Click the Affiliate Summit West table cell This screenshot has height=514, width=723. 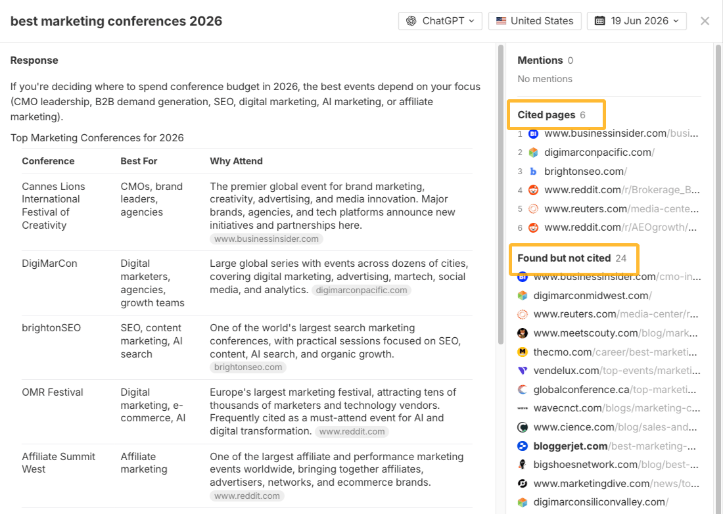click(58, 463)
